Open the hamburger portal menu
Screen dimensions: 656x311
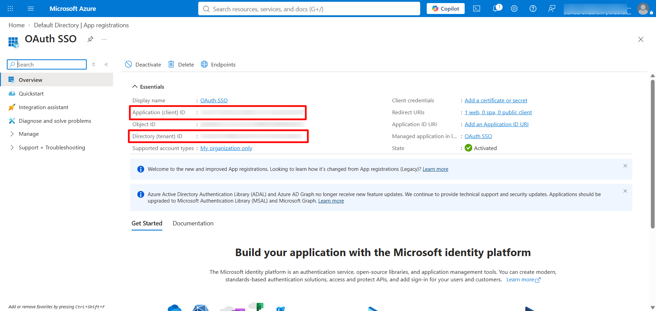[31, 9]
